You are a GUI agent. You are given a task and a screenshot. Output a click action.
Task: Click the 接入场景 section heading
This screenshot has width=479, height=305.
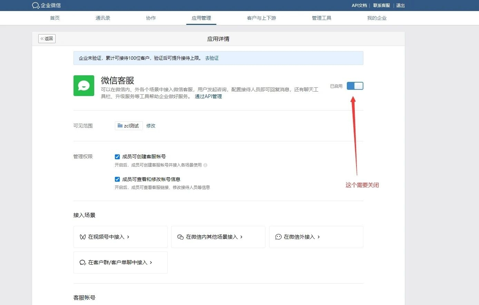pyautogui.click(x=84, y=215)
